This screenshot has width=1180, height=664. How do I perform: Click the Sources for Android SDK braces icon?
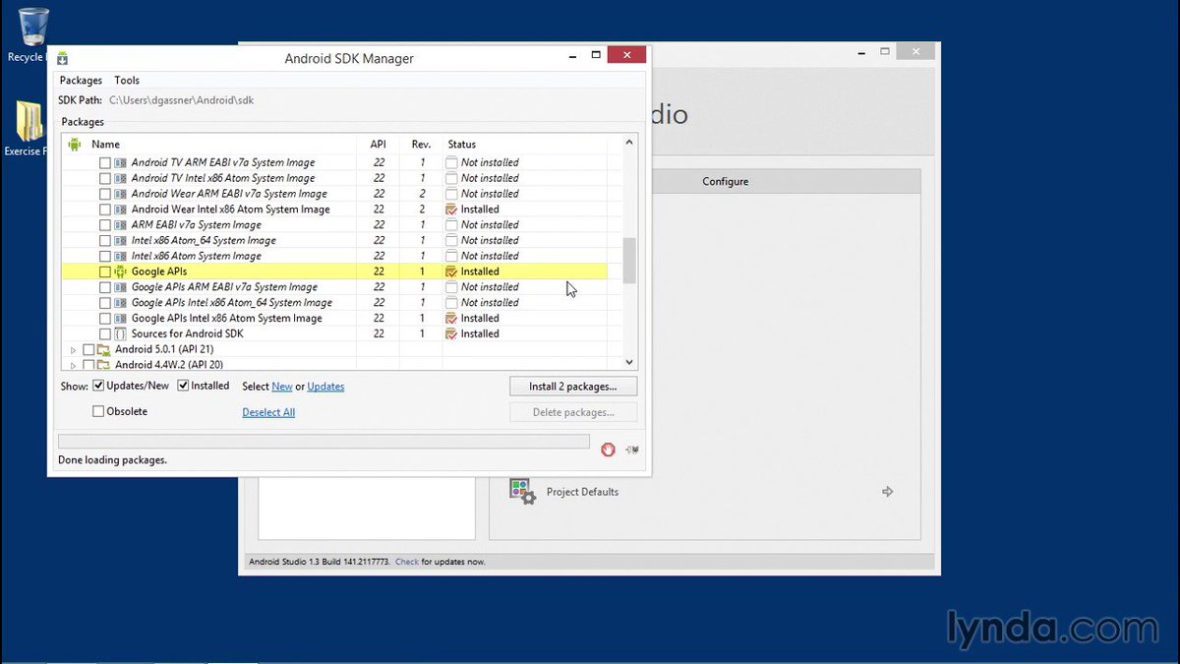point(121,333)
